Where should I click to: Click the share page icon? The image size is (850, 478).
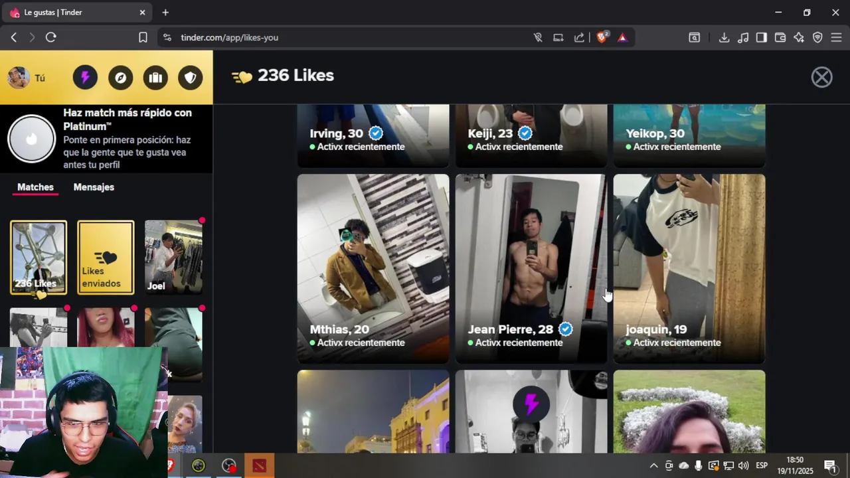[x=580, y=38]
